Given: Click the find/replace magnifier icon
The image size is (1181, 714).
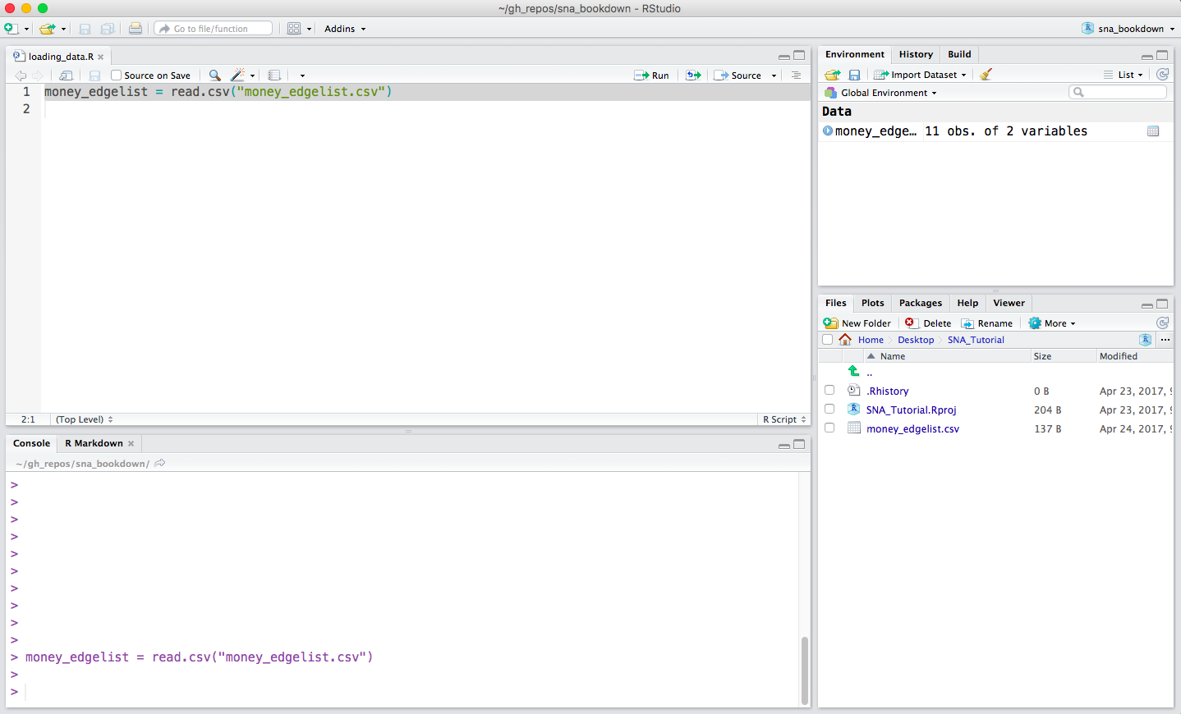Looking at the screenshot, I should [x=214, y=76].
